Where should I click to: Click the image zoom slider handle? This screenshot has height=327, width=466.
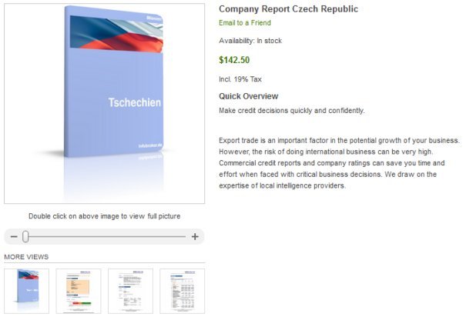click(x=25, y=237)
